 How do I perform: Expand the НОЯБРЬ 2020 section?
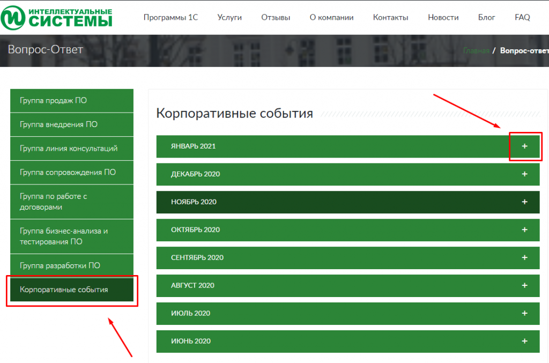[x=525, y=202]
